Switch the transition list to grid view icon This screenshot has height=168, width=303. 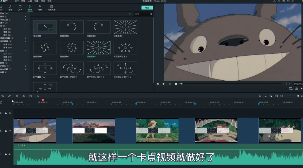tap(130, 14)
